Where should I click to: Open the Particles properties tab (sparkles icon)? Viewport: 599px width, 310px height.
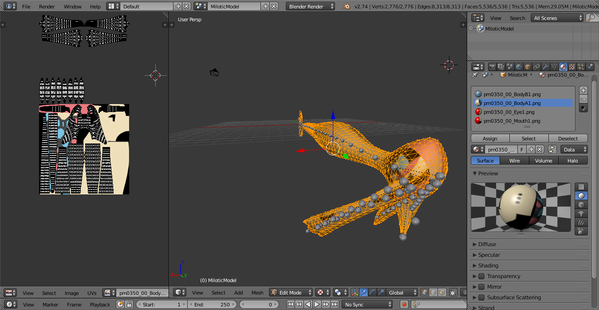tap(581, 67)
